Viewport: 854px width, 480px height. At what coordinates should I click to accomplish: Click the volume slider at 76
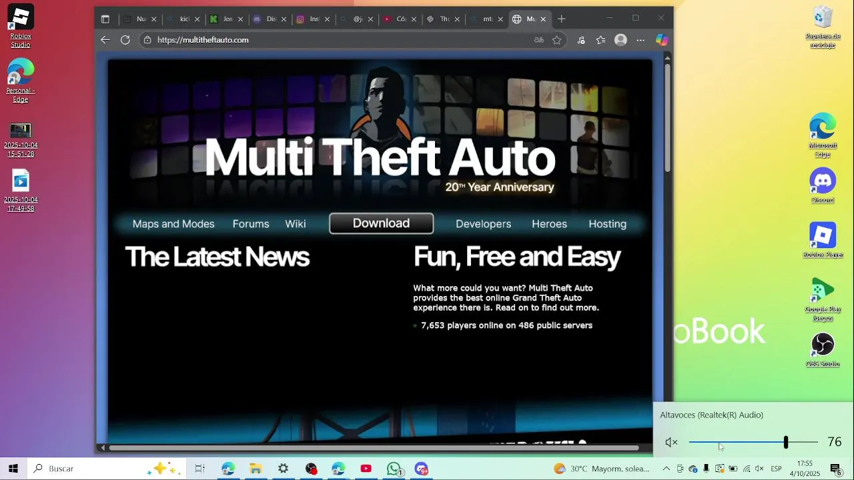(x=786, y=442)
